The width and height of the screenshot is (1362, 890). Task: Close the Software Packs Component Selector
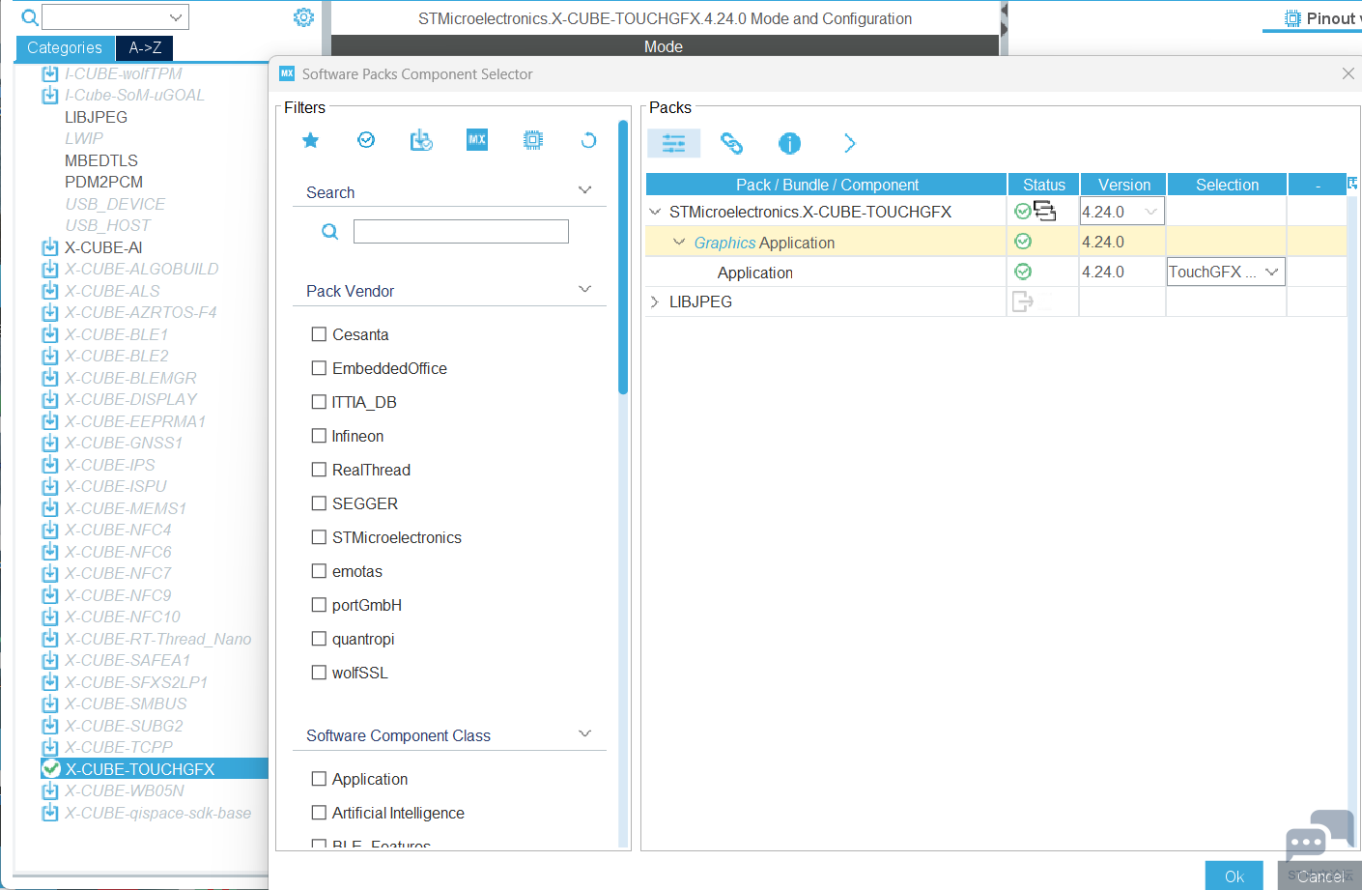[x=1348, y=73]
